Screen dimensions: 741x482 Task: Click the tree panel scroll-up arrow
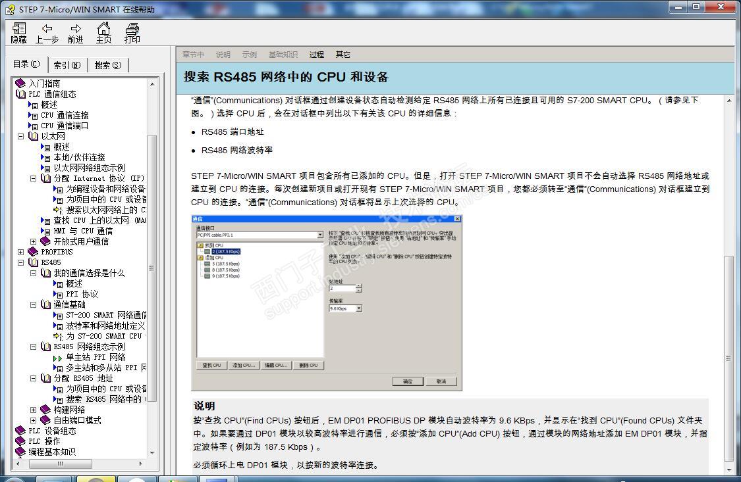click(152, 84)
